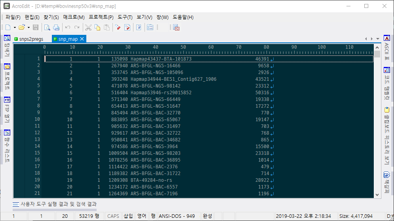Open the 매크로(M) menu
Viewport: 394px width, 221px height.
point(74,17)
